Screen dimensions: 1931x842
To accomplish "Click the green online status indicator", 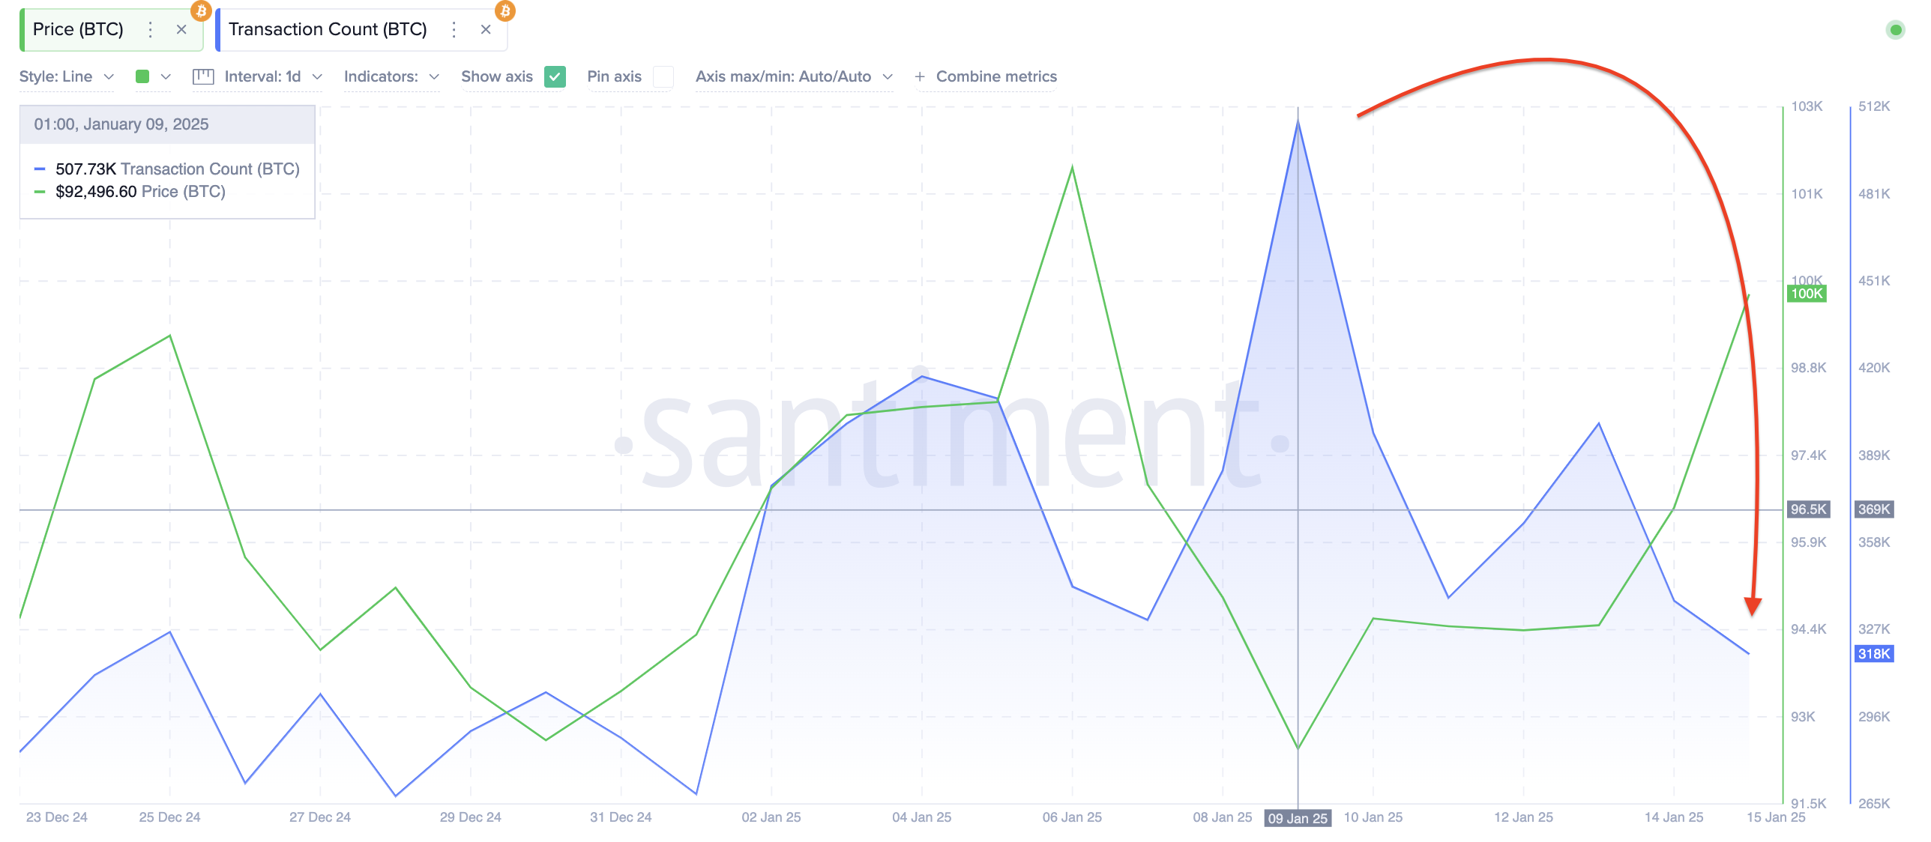I will (1896, 30).
